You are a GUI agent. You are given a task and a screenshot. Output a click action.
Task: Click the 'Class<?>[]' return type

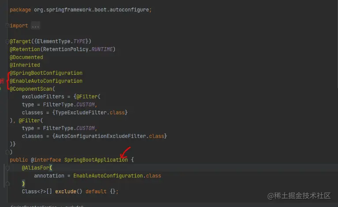(x=37, y=192)
